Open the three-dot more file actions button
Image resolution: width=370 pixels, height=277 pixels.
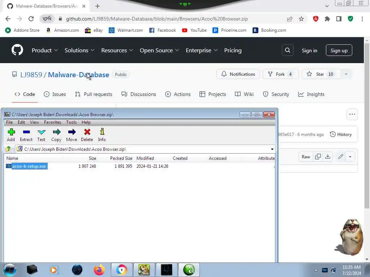click(352, 114)
